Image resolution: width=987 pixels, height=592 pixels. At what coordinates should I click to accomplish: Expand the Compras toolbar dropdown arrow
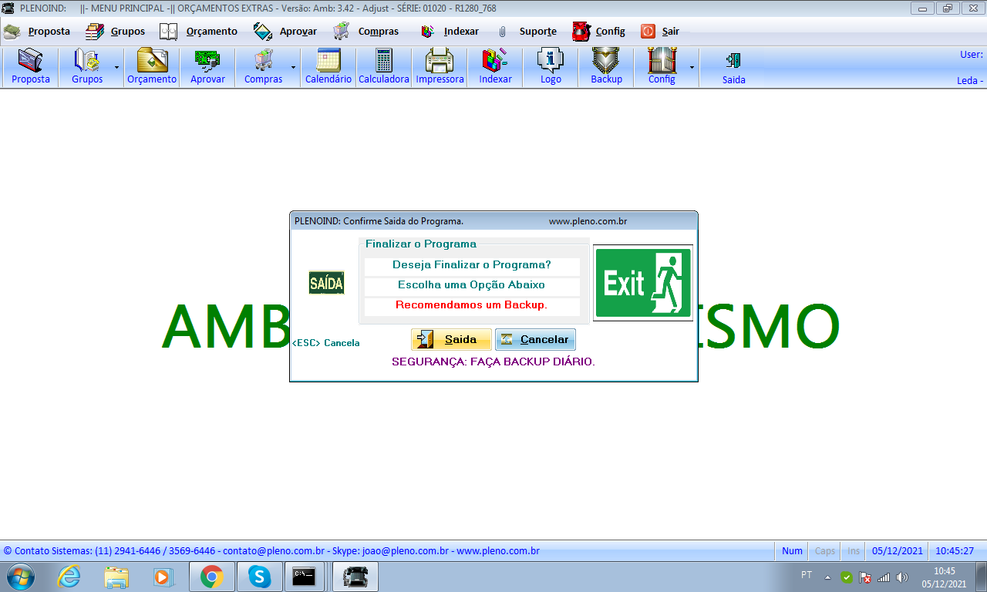point(294,67)
